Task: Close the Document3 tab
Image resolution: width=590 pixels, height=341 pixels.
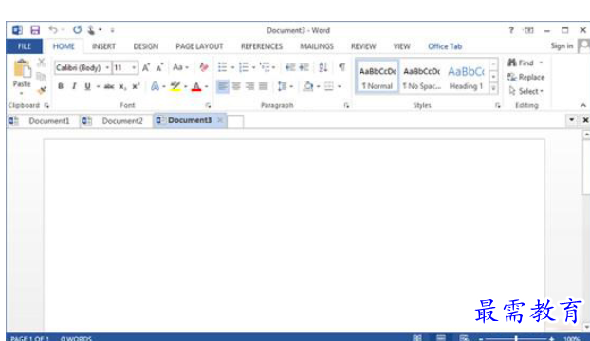Action: click(x=220, y=120)
